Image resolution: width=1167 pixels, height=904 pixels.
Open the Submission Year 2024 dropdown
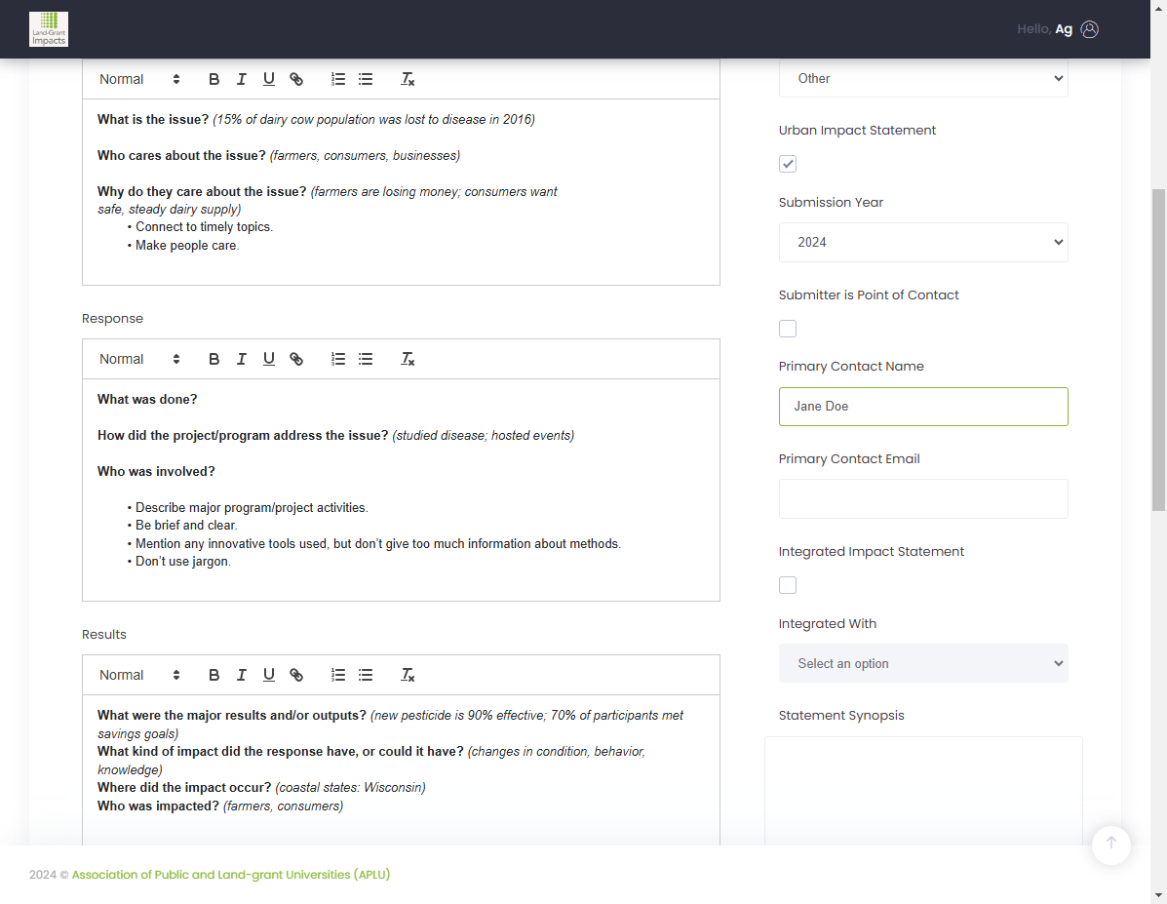923,242
